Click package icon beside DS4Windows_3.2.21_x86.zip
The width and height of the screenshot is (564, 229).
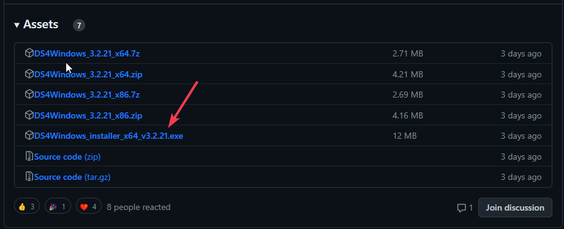pyautogui.click(x=29, y=115)
